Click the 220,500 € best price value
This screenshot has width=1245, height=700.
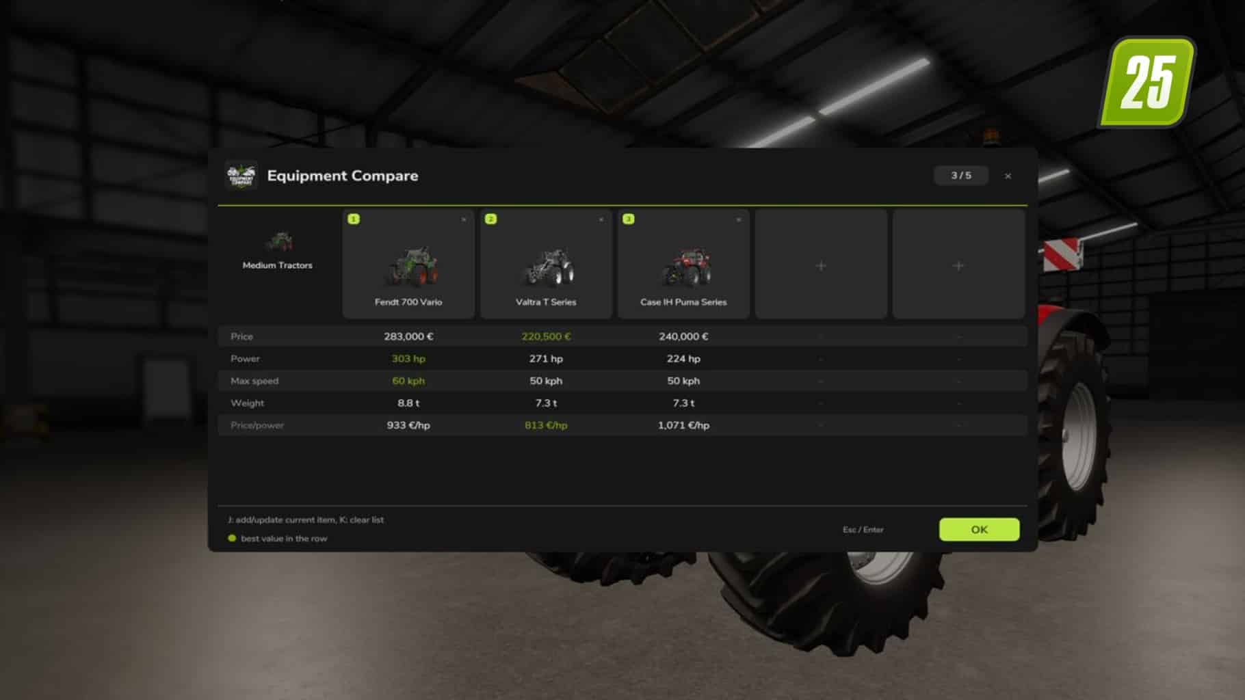pyautogui.click(x=546, y=336)
